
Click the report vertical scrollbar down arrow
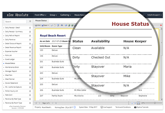pos(162,99)
